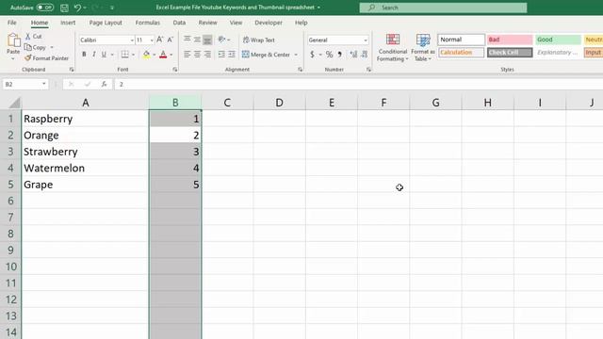Open the Developer tab
This screenshot has height=339, width=603.
coord(269,23)
